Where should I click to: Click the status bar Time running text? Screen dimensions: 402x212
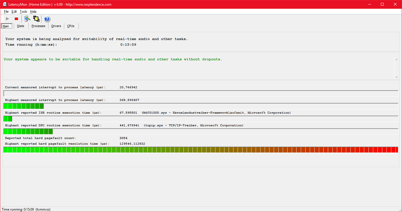26,209
